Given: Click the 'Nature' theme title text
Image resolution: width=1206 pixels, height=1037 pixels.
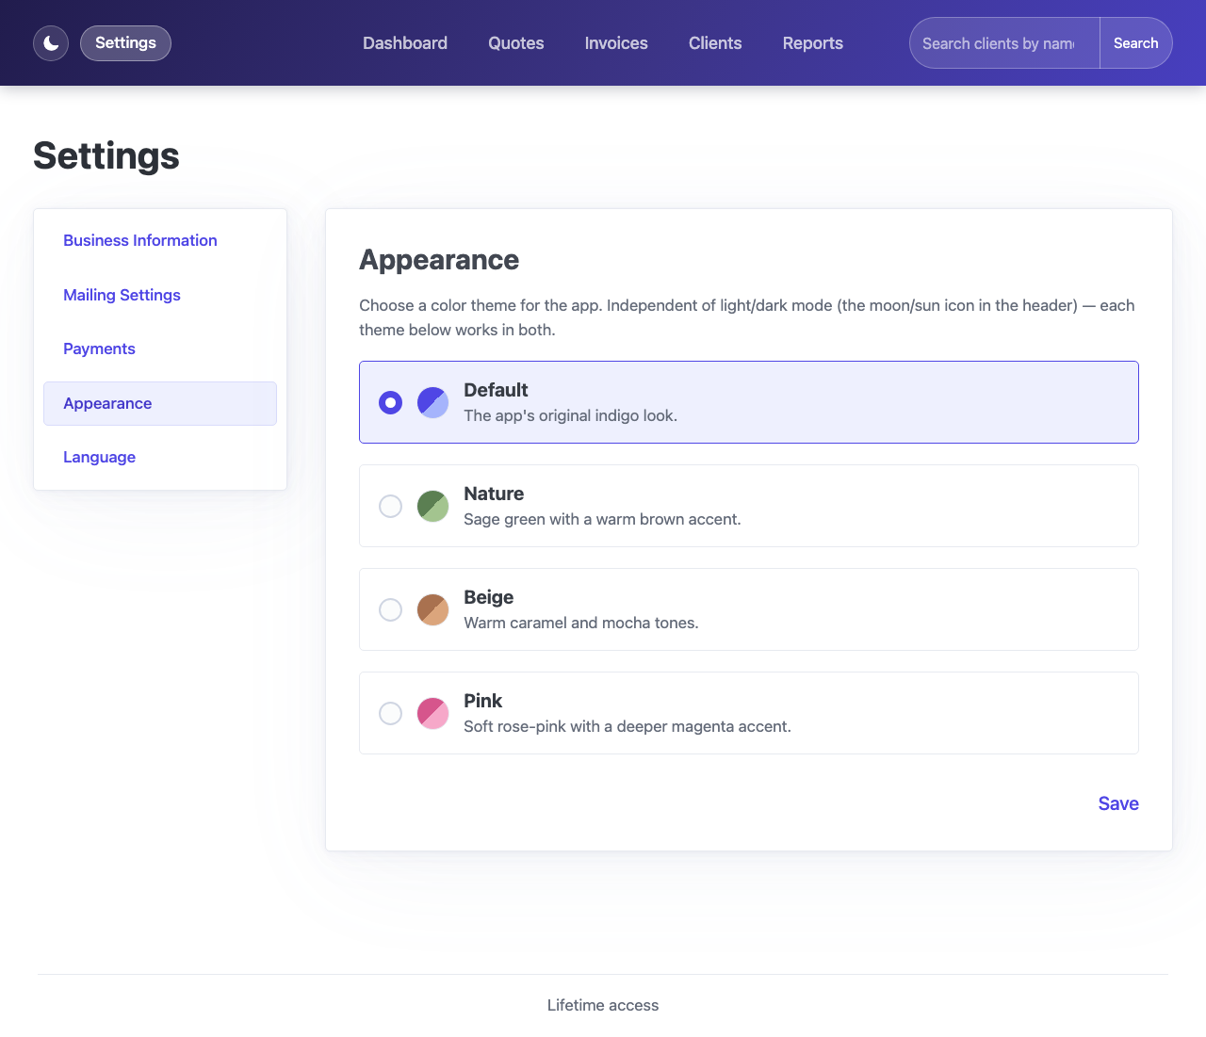Looking at the screenshot, I should [494, 494].
